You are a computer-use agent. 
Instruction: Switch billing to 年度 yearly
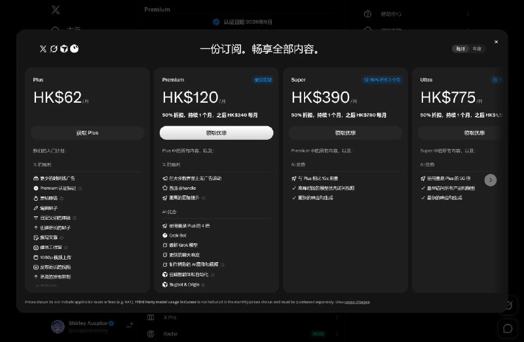(x=477, y=48)
